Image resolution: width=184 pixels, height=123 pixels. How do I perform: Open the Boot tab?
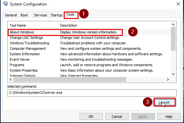click(x=24, y=15)
